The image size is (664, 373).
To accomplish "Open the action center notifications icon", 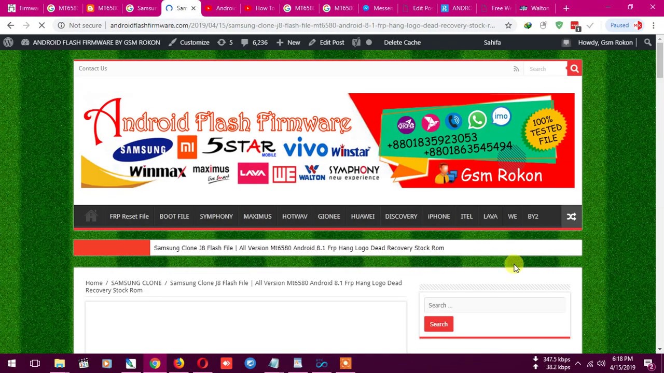I will (x=648, y=363).
